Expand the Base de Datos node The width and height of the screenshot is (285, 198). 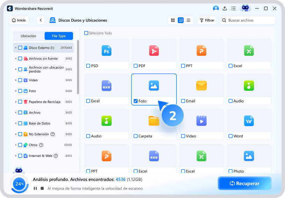[16, 123]
